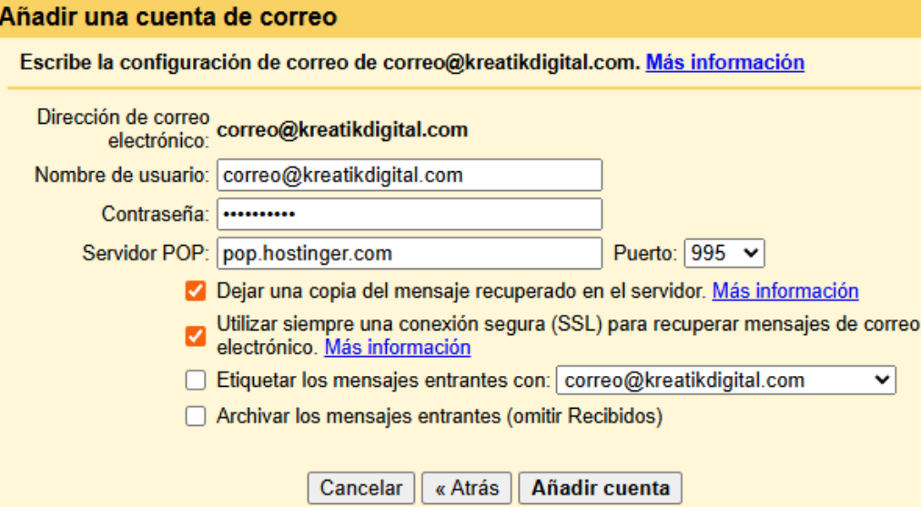Click the Nombre de usuario label

122,175
